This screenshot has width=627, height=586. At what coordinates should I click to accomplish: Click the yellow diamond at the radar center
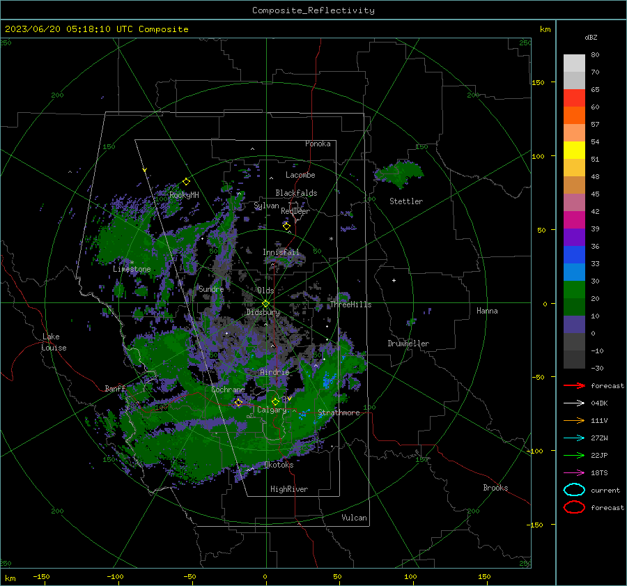265,304
